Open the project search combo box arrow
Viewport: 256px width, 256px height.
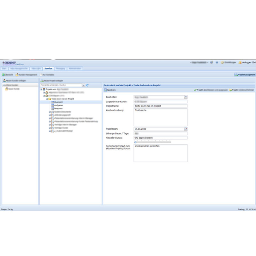click(x=83, y=85)
